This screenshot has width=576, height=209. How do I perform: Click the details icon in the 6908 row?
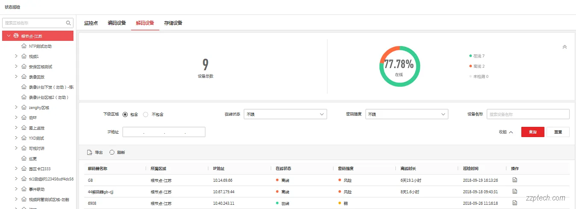[x=515, y=203]
